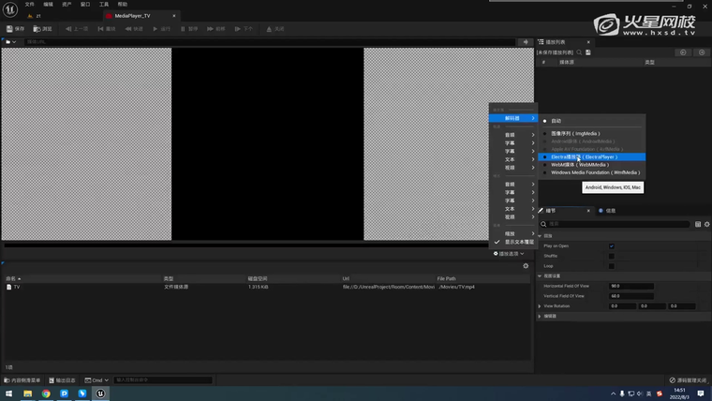Select the Electra Player decoder option
Screen dimensions: 712x401
coord(592,156)
